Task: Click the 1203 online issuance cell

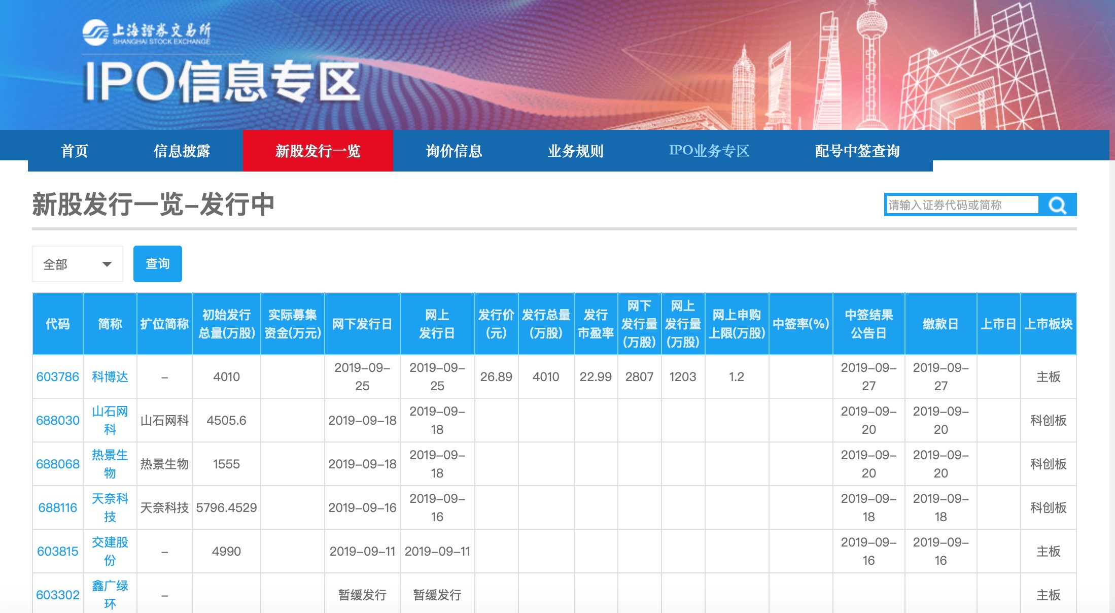Action: pos(683,377)
